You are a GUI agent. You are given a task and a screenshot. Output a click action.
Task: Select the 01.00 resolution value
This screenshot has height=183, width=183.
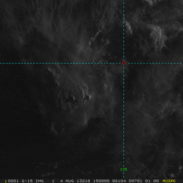(152, 181)
